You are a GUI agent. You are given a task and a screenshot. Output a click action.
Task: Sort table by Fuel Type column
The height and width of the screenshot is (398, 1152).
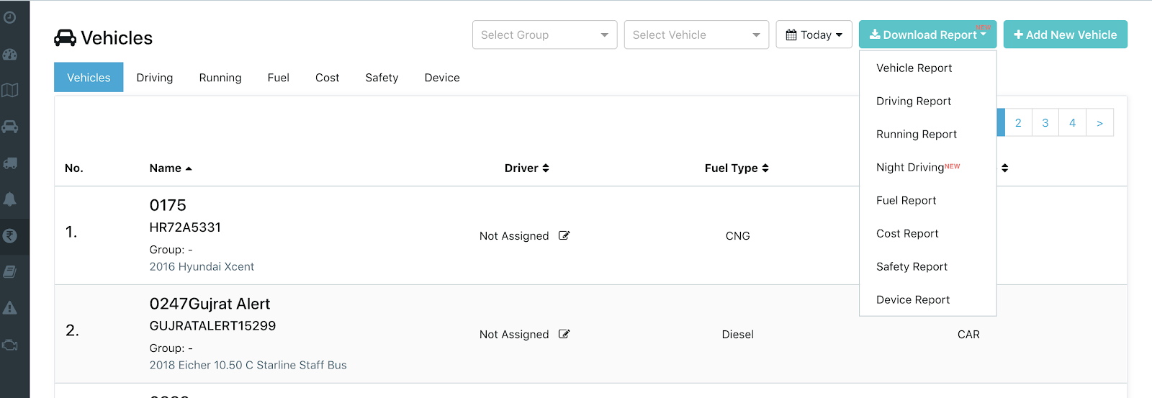(x=737, y=168)
